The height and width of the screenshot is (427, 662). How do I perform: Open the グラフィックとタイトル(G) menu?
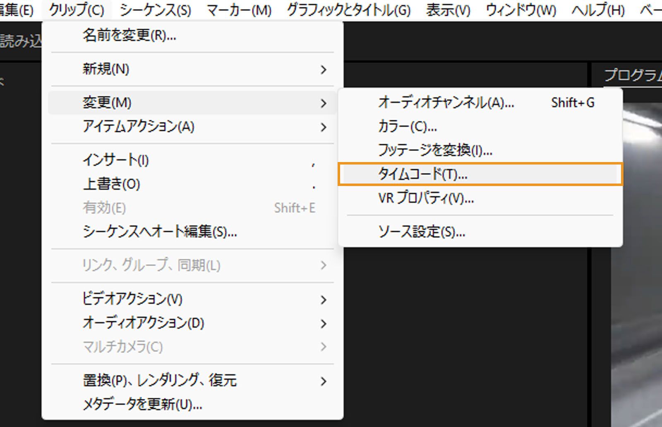348,9
